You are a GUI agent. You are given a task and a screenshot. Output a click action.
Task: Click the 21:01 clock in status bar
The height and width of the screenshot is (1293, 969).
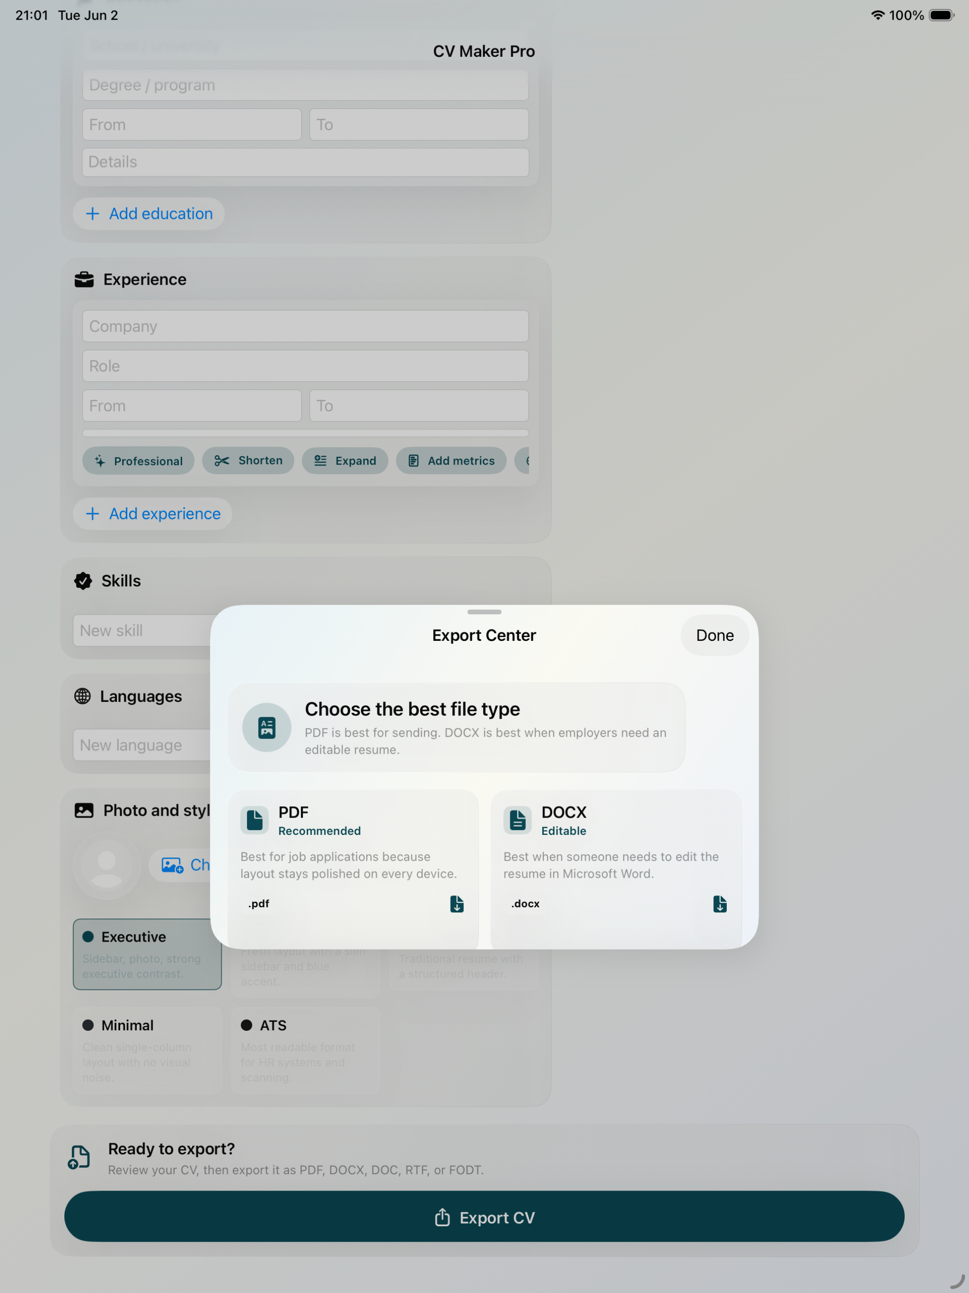31,15
